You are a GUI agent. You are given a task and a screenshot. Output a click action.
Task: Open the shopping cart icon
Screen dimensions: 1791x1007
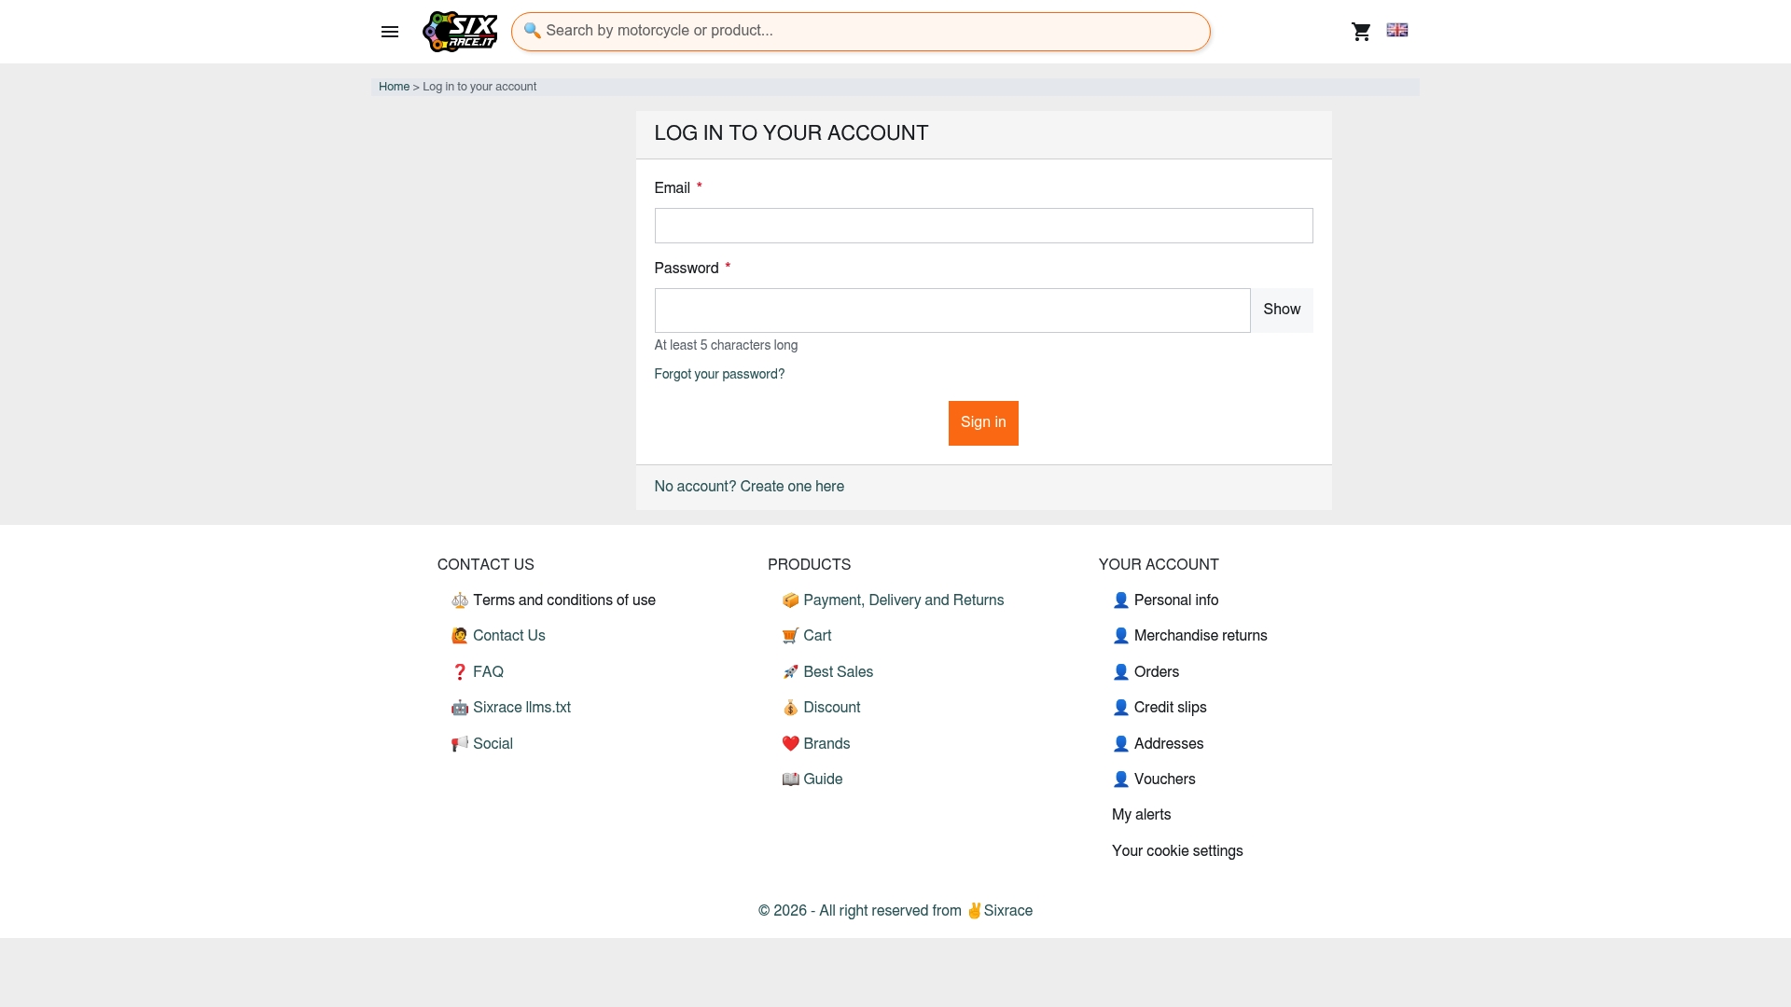click(x=1361, y=32)
